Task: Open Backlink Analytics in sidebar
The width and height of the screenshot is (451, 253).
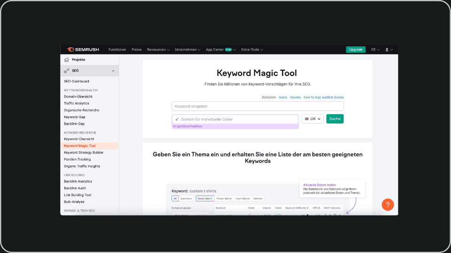Action: point(78,181)
